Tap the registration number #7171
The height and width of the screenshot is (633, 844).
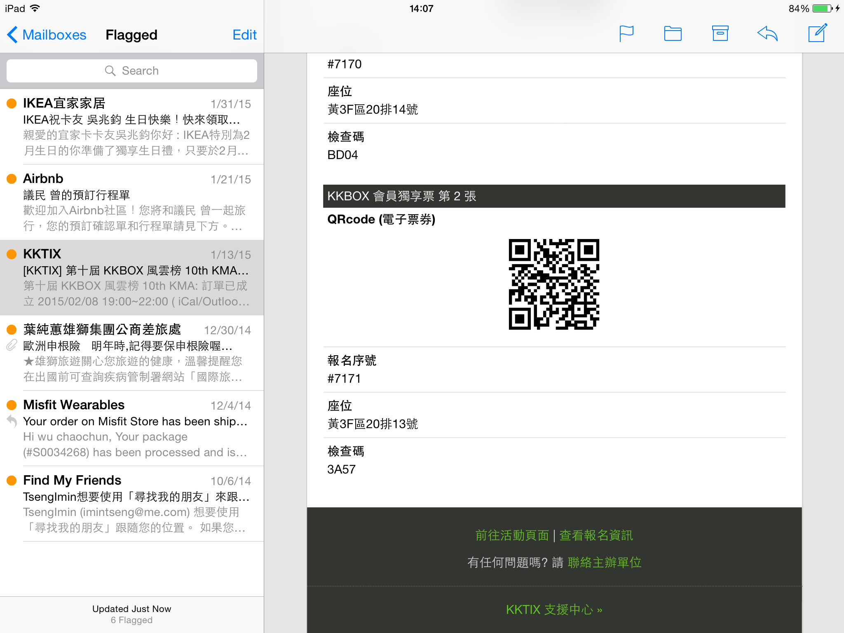click(344, 378)
